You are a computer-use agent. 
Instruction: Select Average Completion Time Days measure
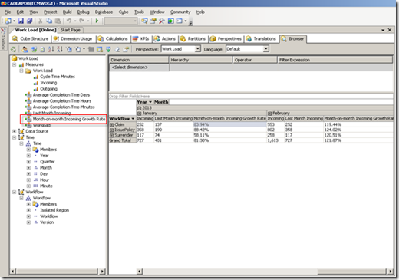(x=61, y=95)
